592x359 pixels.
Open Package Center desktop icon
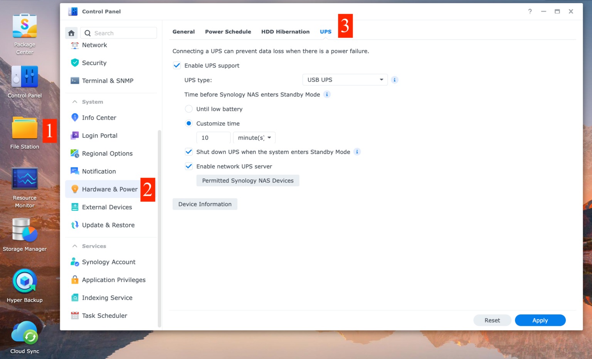tap(25, 26)
